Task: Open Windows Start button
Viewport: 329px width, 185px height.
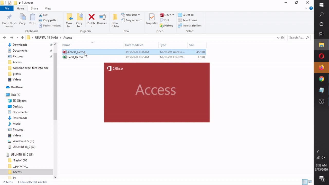Action: click(321, 5)
